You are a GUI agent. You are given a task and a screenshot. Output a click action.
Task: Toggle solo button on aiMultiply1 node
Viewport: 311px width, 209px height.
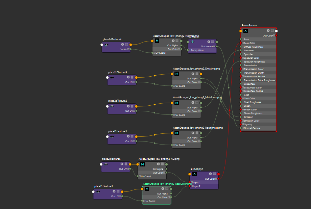click(211, 174)
